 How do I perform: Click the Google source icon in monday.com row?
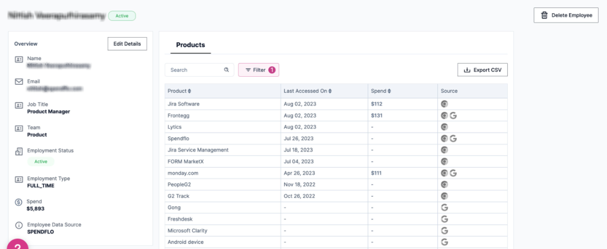[453, 173]
